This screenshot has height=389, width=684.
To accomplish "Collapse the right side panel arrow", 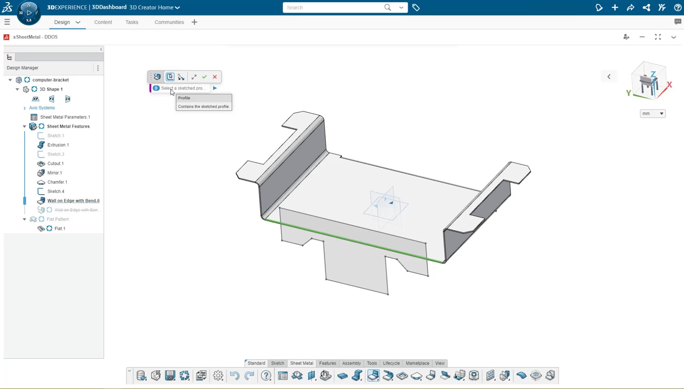I will pos(609,76).
